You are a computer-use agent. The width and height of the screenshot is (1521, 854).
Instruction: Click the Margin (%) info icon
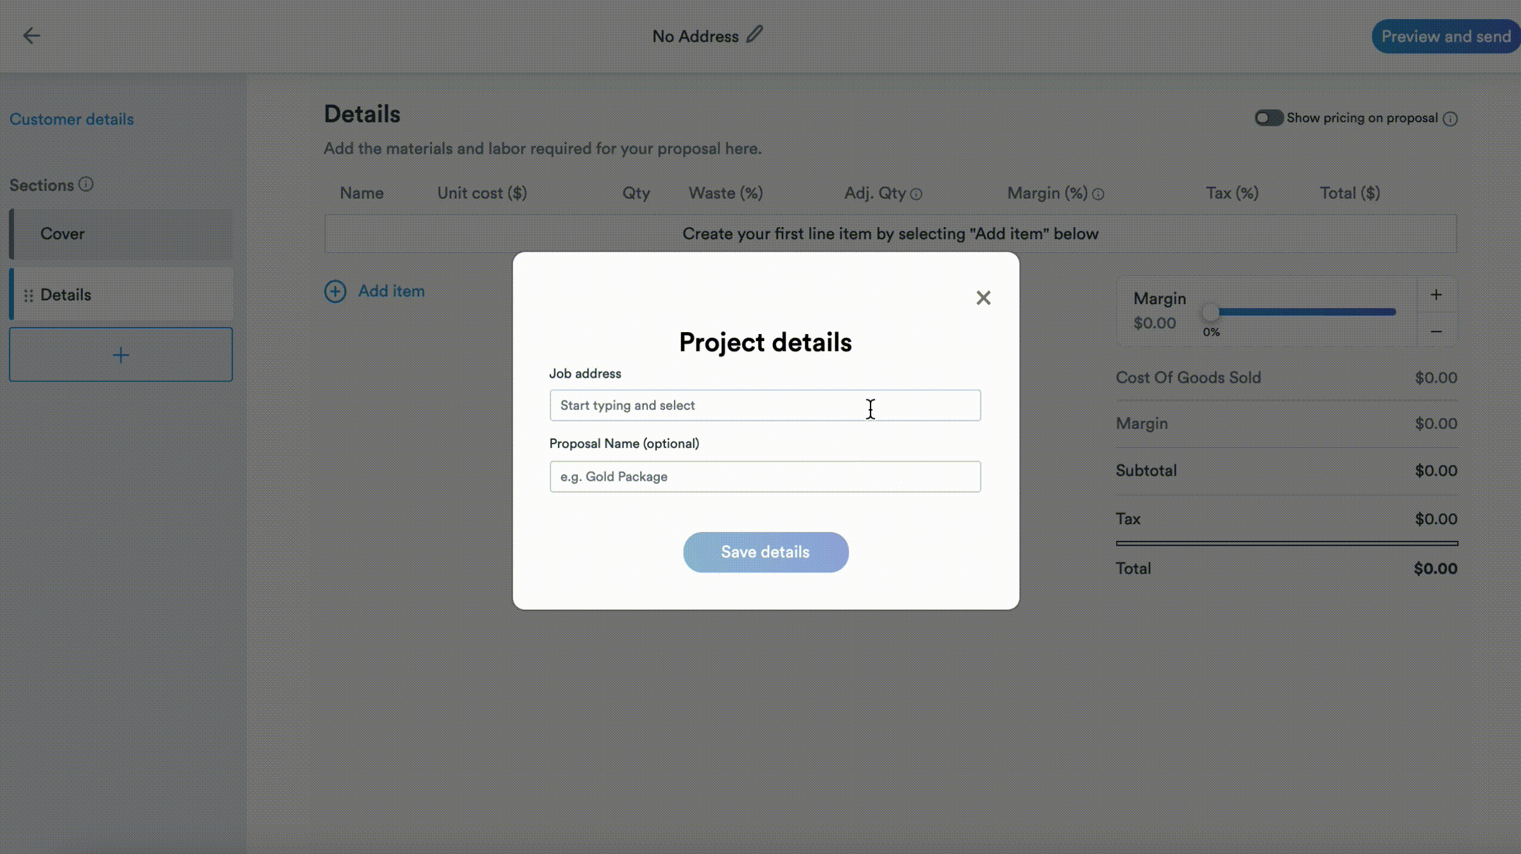pyautogui.click(x=1098, y=195)
